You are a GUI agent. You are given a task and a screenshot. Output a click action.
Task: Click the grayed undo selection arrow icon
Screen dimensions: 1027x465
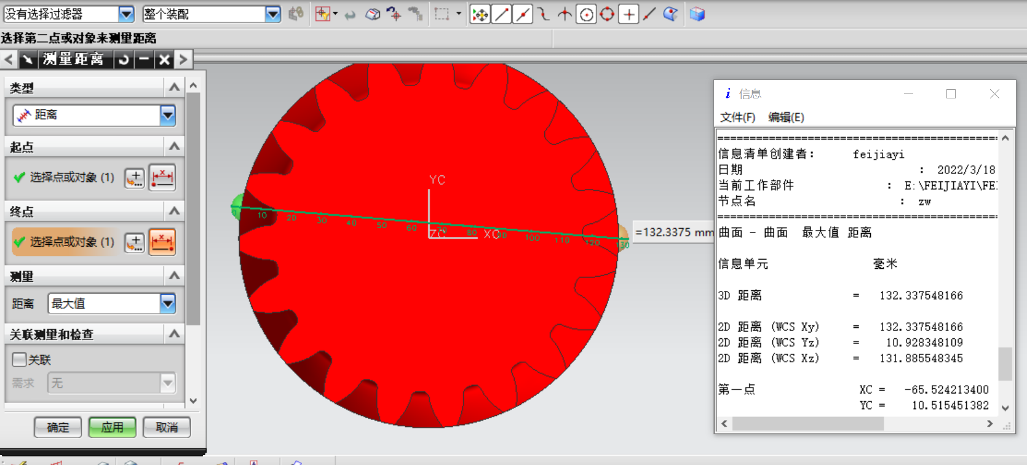tap(350, 14)
